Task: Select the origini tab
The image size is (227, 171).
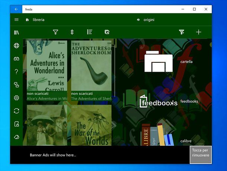Action: (x=149, y=20)
